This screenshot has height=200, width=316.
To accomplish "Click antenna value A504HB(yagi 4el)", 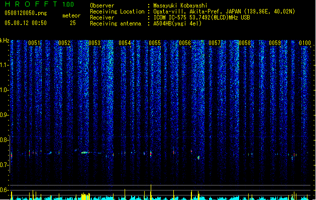I will tap(177, 23).
